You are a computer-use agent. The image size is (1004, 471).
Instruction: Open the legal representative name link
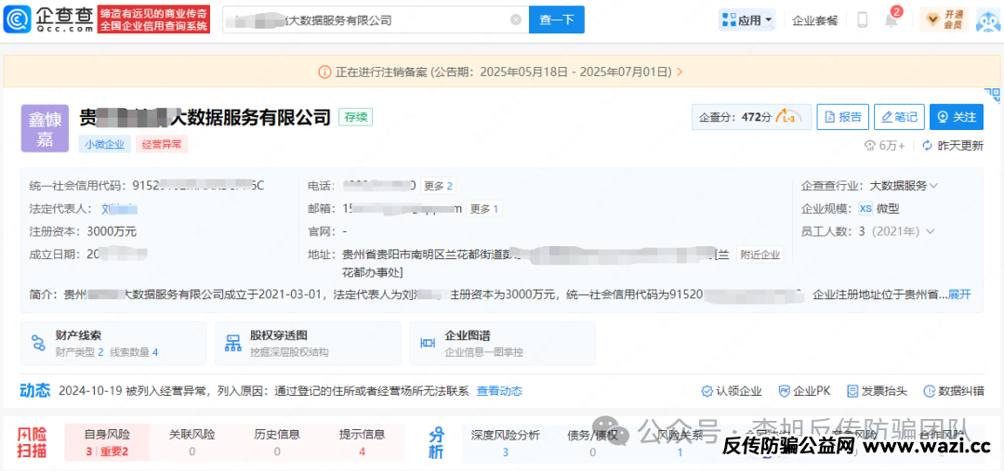[x=120, y=209]
